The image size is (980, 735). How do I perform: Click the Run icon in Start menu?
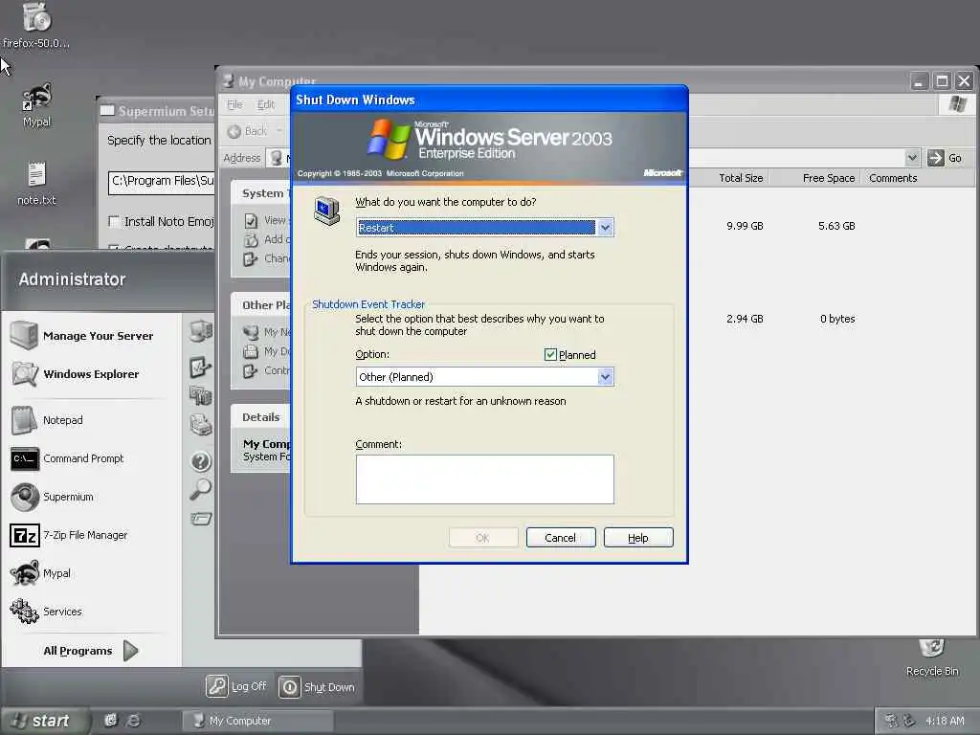pos(201,518)
